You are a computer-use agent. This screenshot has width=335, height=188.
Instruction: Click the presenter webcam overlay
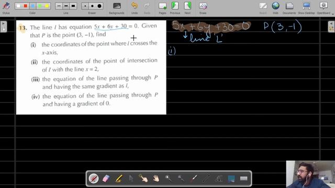pos(310,174)
